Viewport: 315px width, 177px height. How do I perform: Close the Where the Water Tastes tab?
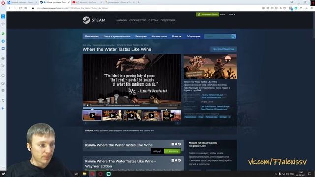69,2
